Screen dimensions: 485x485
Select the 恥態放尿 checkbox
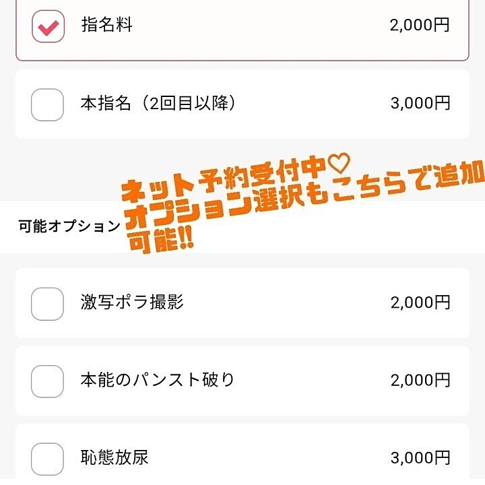48,459
